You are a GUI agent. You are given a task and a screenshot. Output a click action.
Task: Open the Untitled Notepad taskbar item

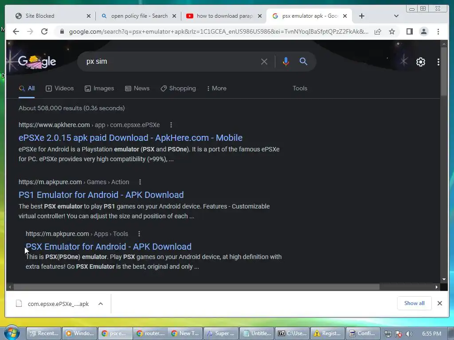[257, 333]
